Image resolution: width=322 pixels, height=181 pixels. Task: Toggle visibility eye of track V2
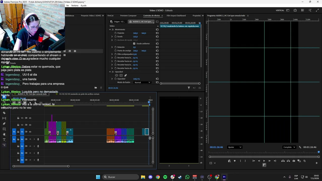30,125
